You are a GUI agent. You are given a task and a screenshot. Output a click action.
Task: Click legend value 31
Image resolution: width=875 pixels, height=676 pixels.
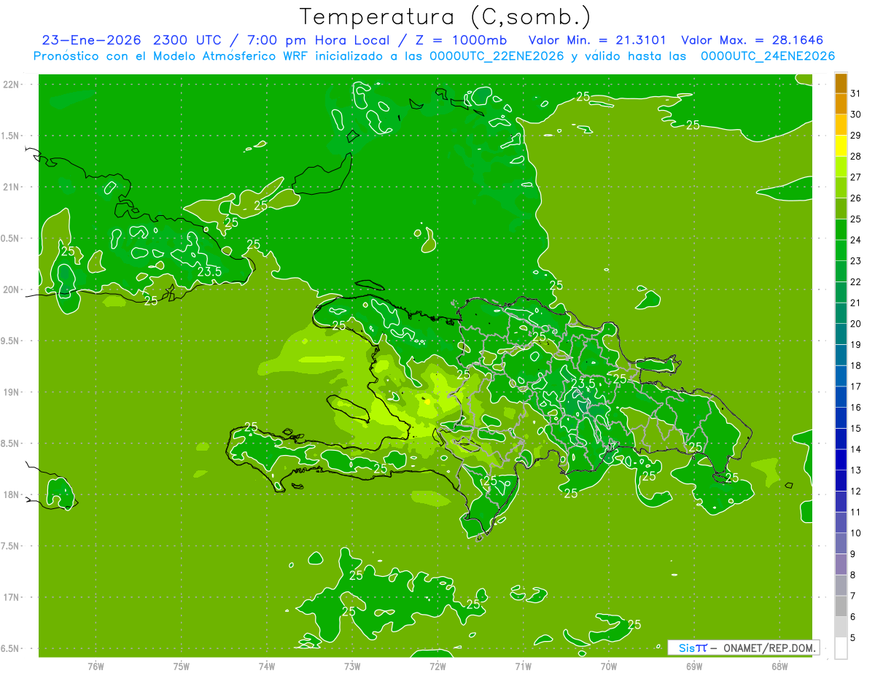[856, 93]
